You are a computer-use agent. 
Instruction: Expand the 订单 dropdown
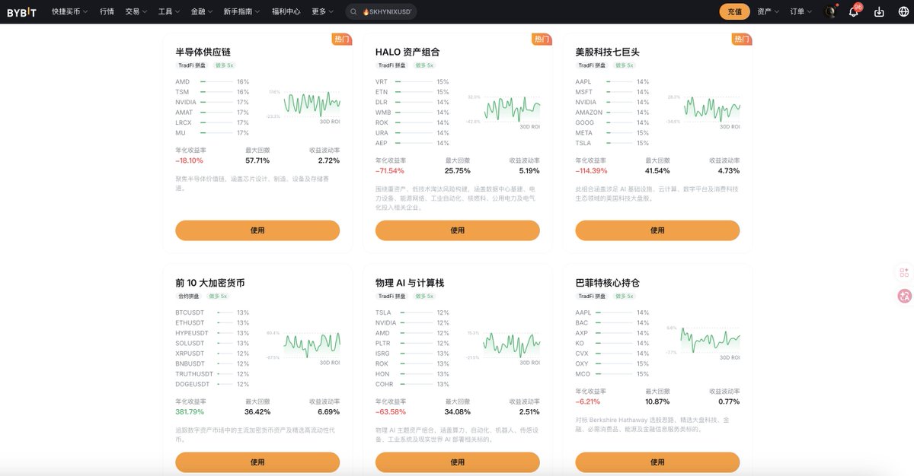(801, 11)
